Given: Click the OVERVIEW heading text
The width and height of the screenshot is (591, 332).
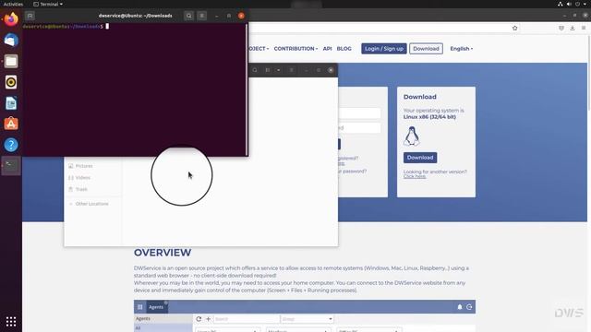Looking at the screenshot, I should click(163, 252).
